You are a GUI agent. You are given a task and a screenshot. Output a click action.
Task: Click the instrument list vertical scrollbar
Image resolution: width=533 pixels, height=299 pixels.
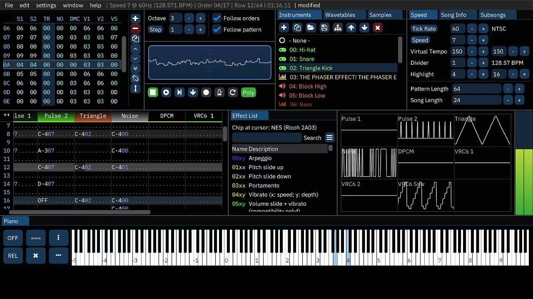[400, 50]
